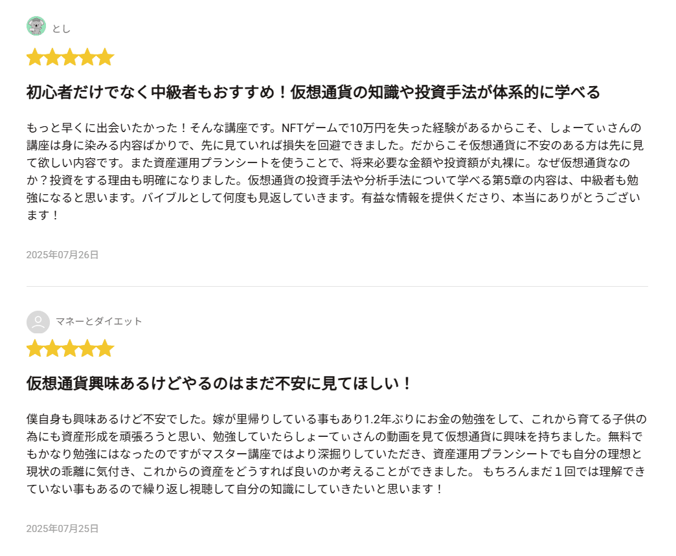Click the date 2025年07月25日
The height and width of the screenshot is (556, 676).
(63, 528)
